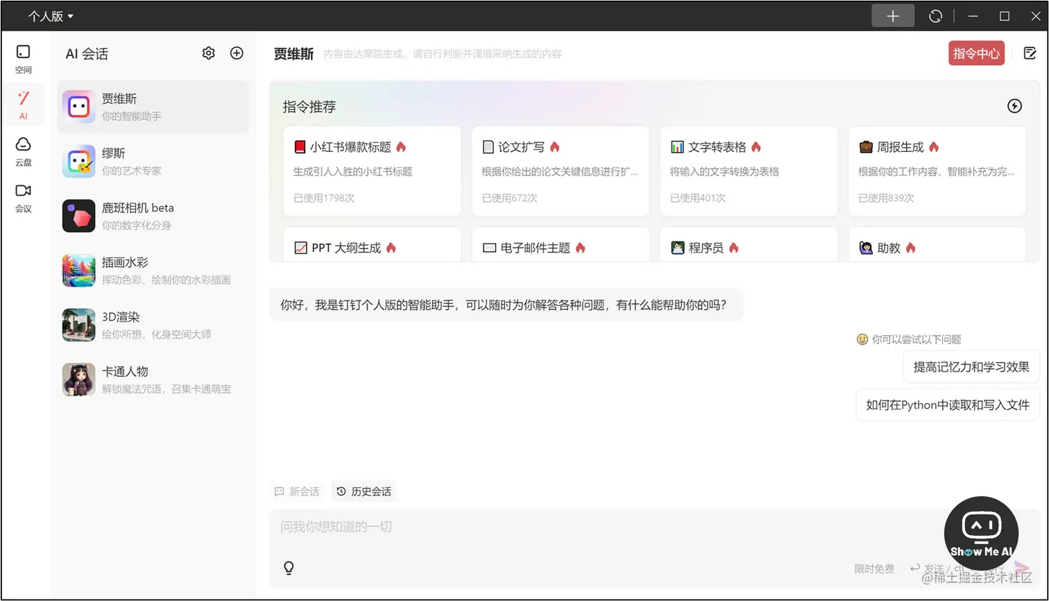The width and height of the screenshot is (1049, 601).
Task: Open the 文字转表格 command card
Action: pyautogui.click(x=749, y=171)
